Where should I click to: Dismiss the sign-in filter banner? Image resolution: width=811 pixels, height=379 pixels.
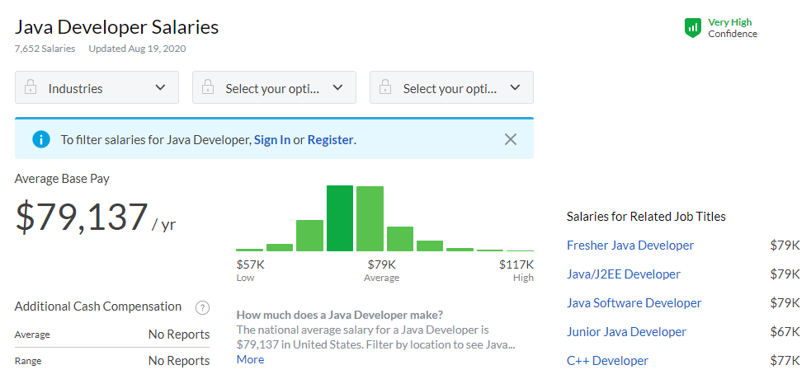[x=511, y=139]
